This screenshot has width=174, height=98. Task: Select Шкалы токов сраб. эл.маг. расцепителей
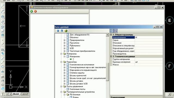click(x=88, y=78)
